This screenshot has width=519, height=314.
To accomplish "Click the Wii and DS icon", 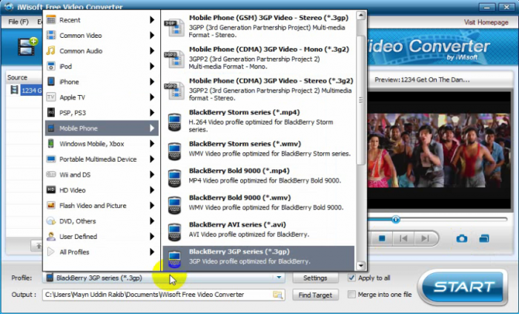I will [51, 174].
